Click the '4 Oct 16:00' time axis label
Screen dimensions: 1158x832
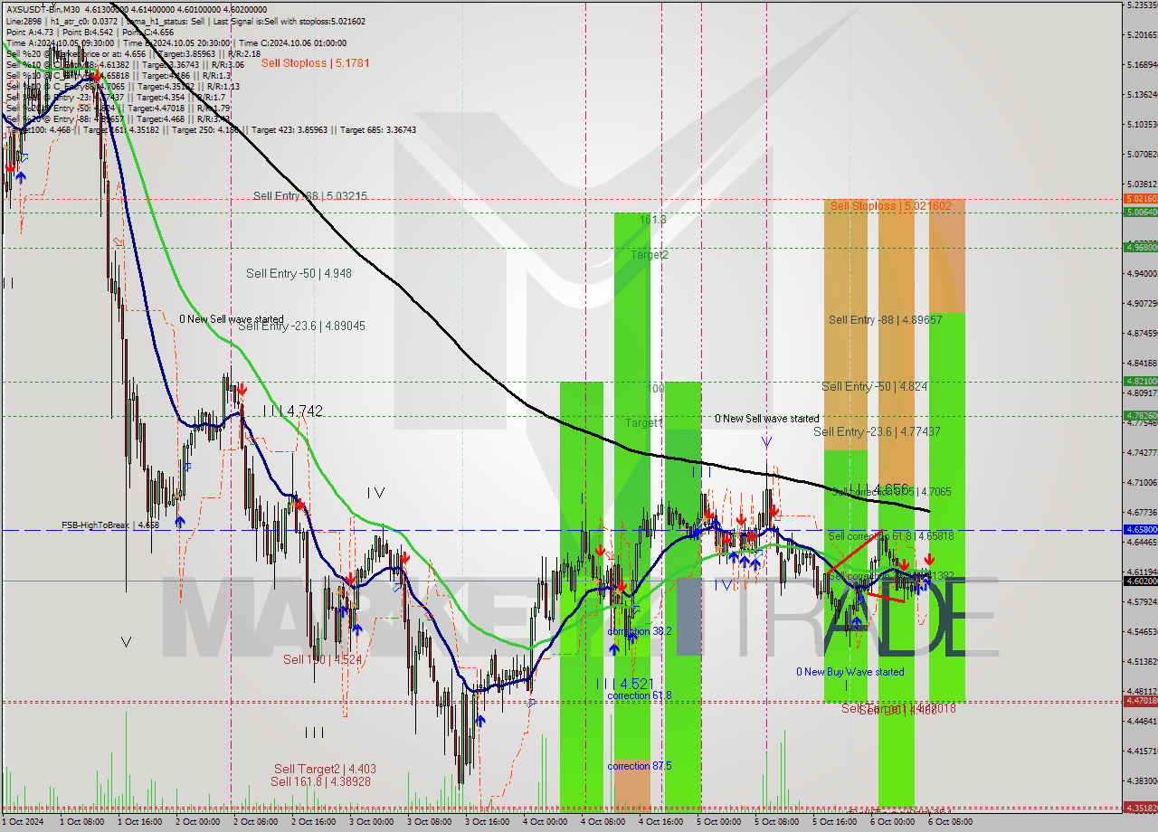[x=660, y=822]
